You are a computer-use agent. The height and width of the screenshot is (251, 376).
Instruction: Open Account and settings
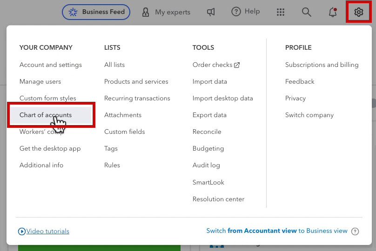[51, 65]
